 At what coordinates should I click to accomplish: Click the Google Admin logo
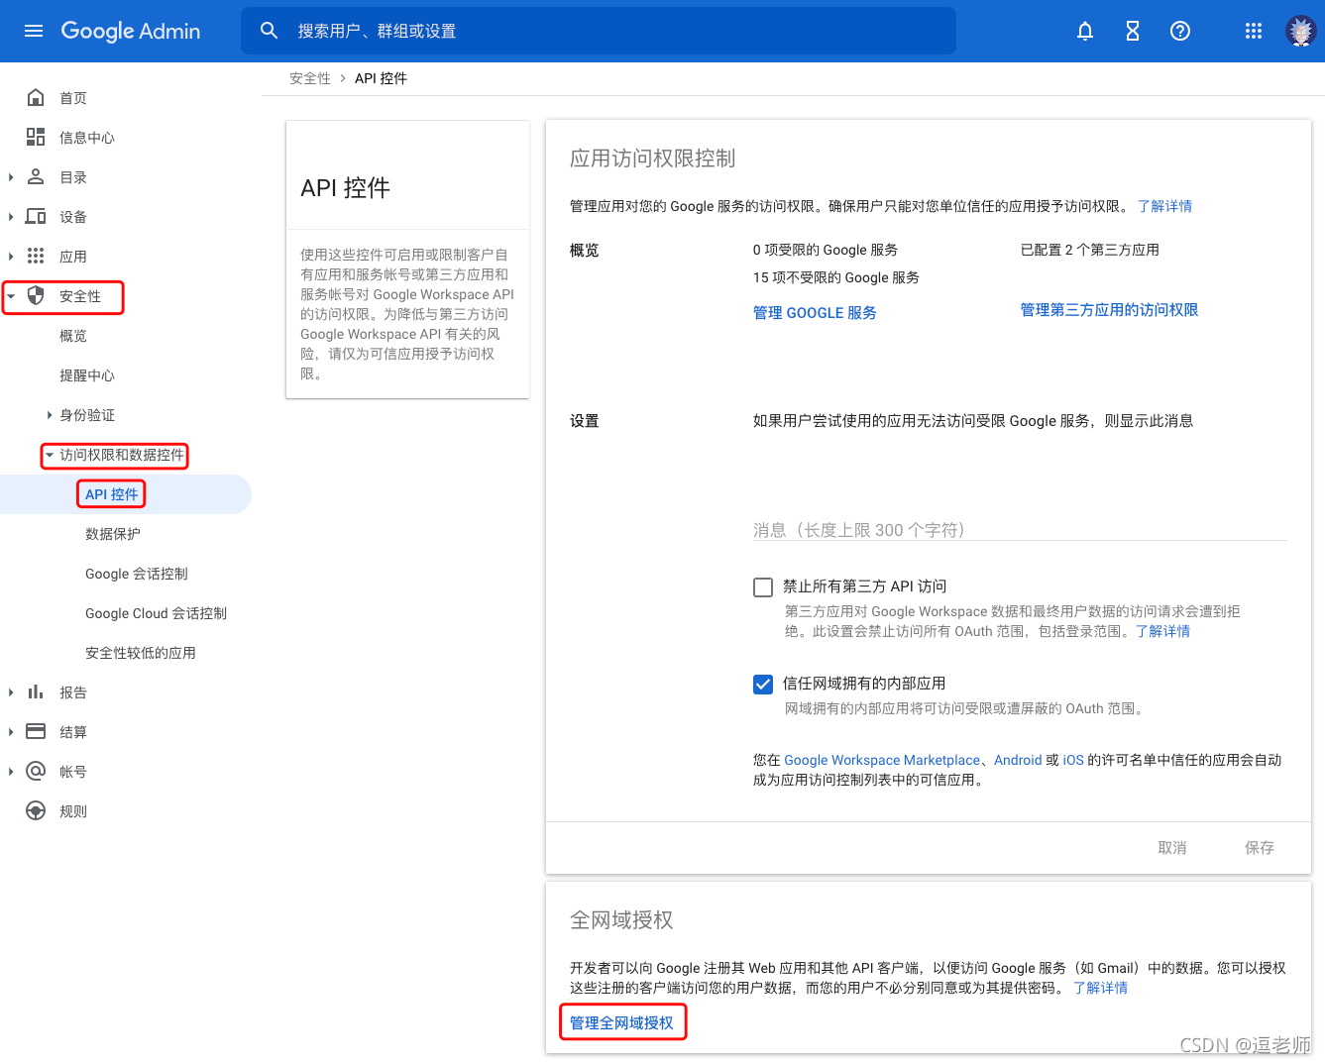click(x=131, y=31)
